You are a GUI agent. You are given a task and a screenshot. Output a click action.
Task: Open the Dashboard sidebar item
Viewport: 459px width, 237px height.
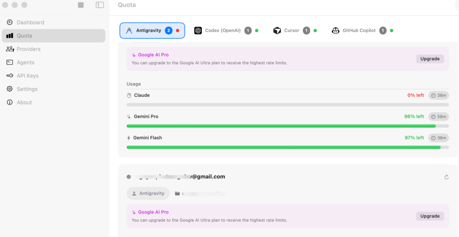pos(53,22)
